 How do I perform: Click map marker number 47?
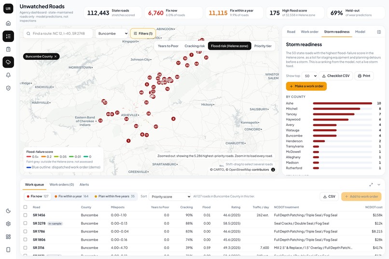(156, 126)
